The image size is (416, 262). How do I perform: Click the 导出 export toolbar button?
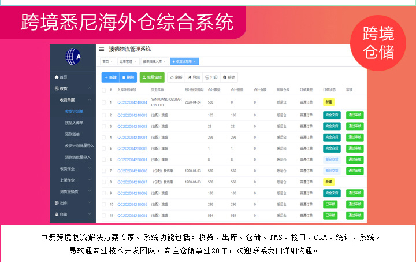194,77
